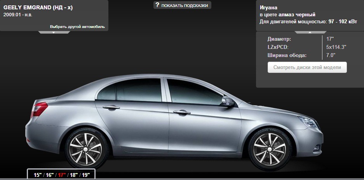Click the 7.0" rim width value
The height and width of the screenshot is (180, 364).
[331, 55]
